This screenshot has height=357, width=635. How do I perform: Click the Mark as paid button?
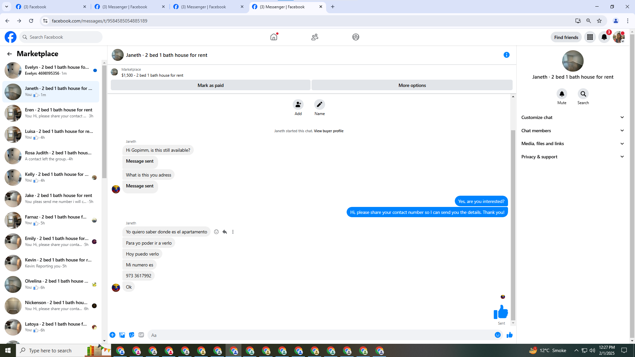tap(210, 85)
